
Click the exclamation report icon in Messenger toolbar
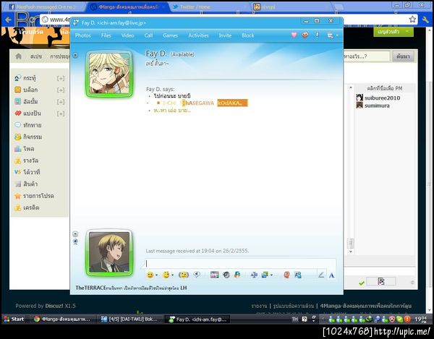(318, 35)
